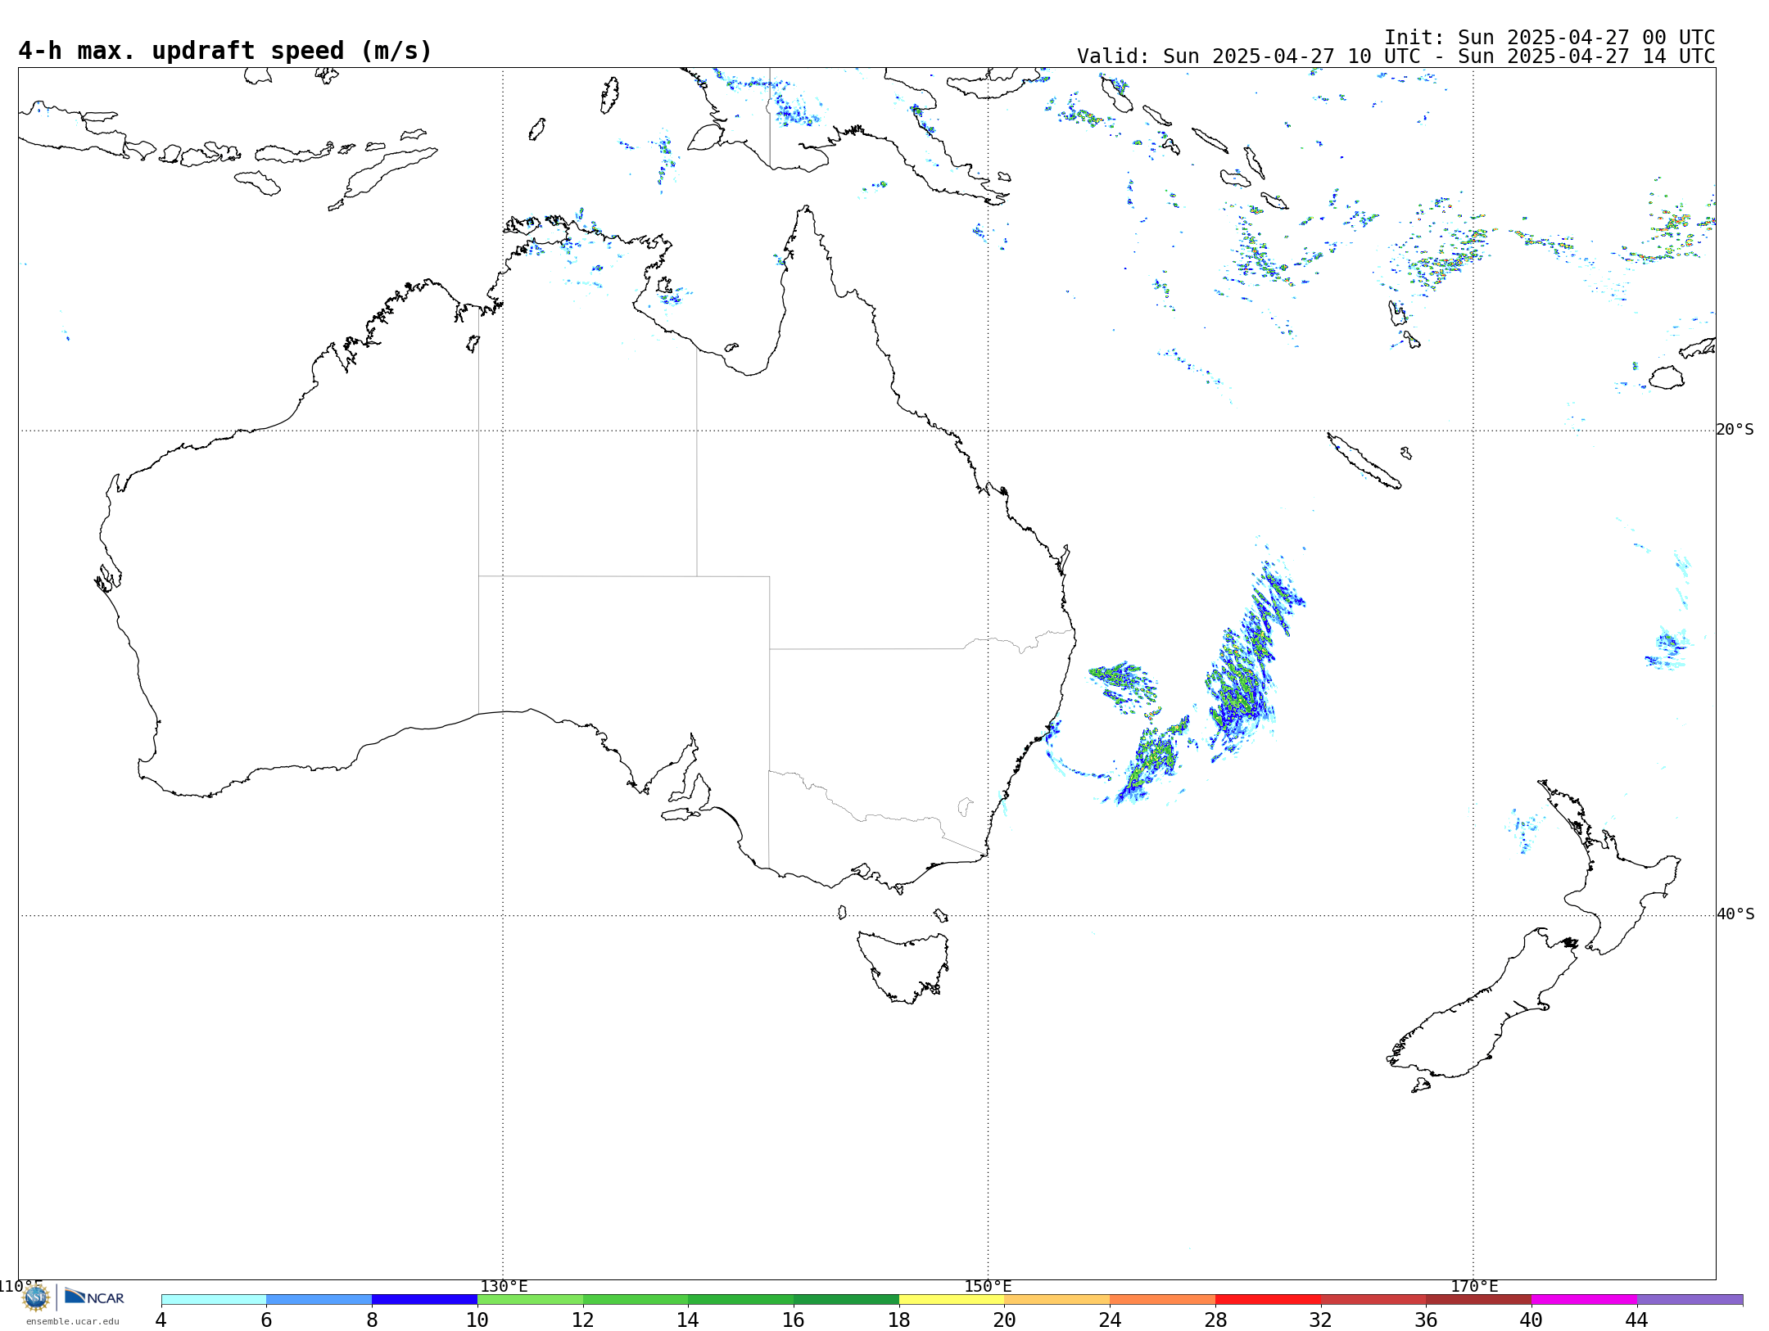Select the '4-h max. updraft speed (m/s)' title
This screenshot has height=1331, width=1769.
pos(225,51)
